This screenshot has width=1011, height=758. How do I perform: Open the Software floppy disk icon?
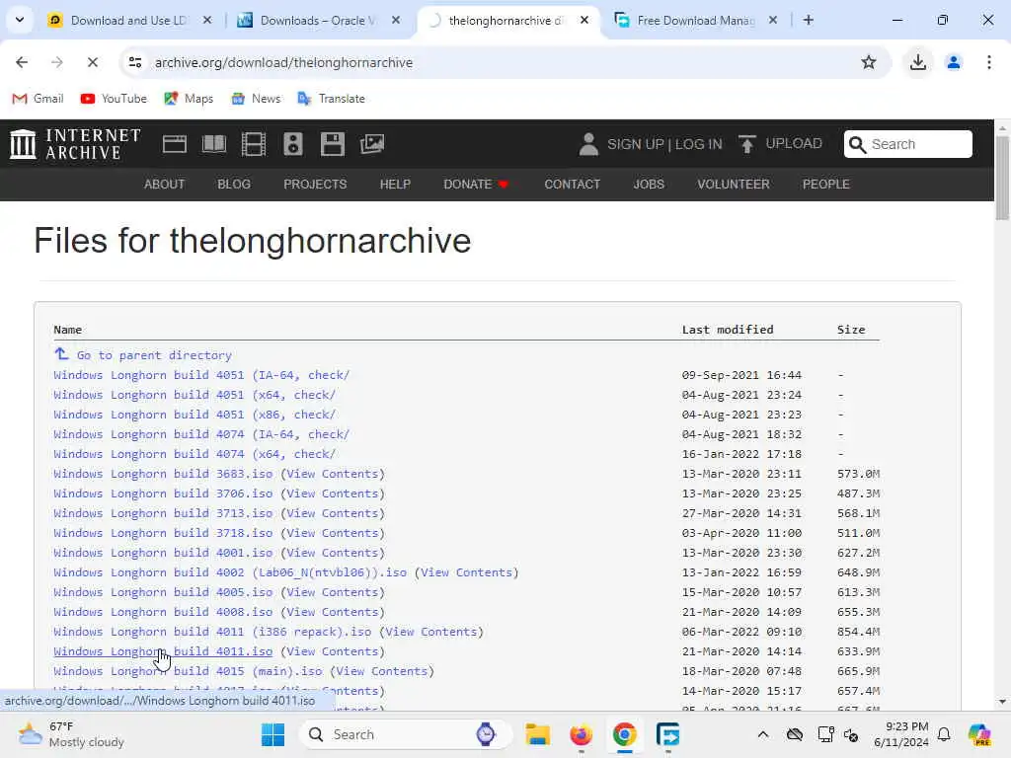pos(332,144)
